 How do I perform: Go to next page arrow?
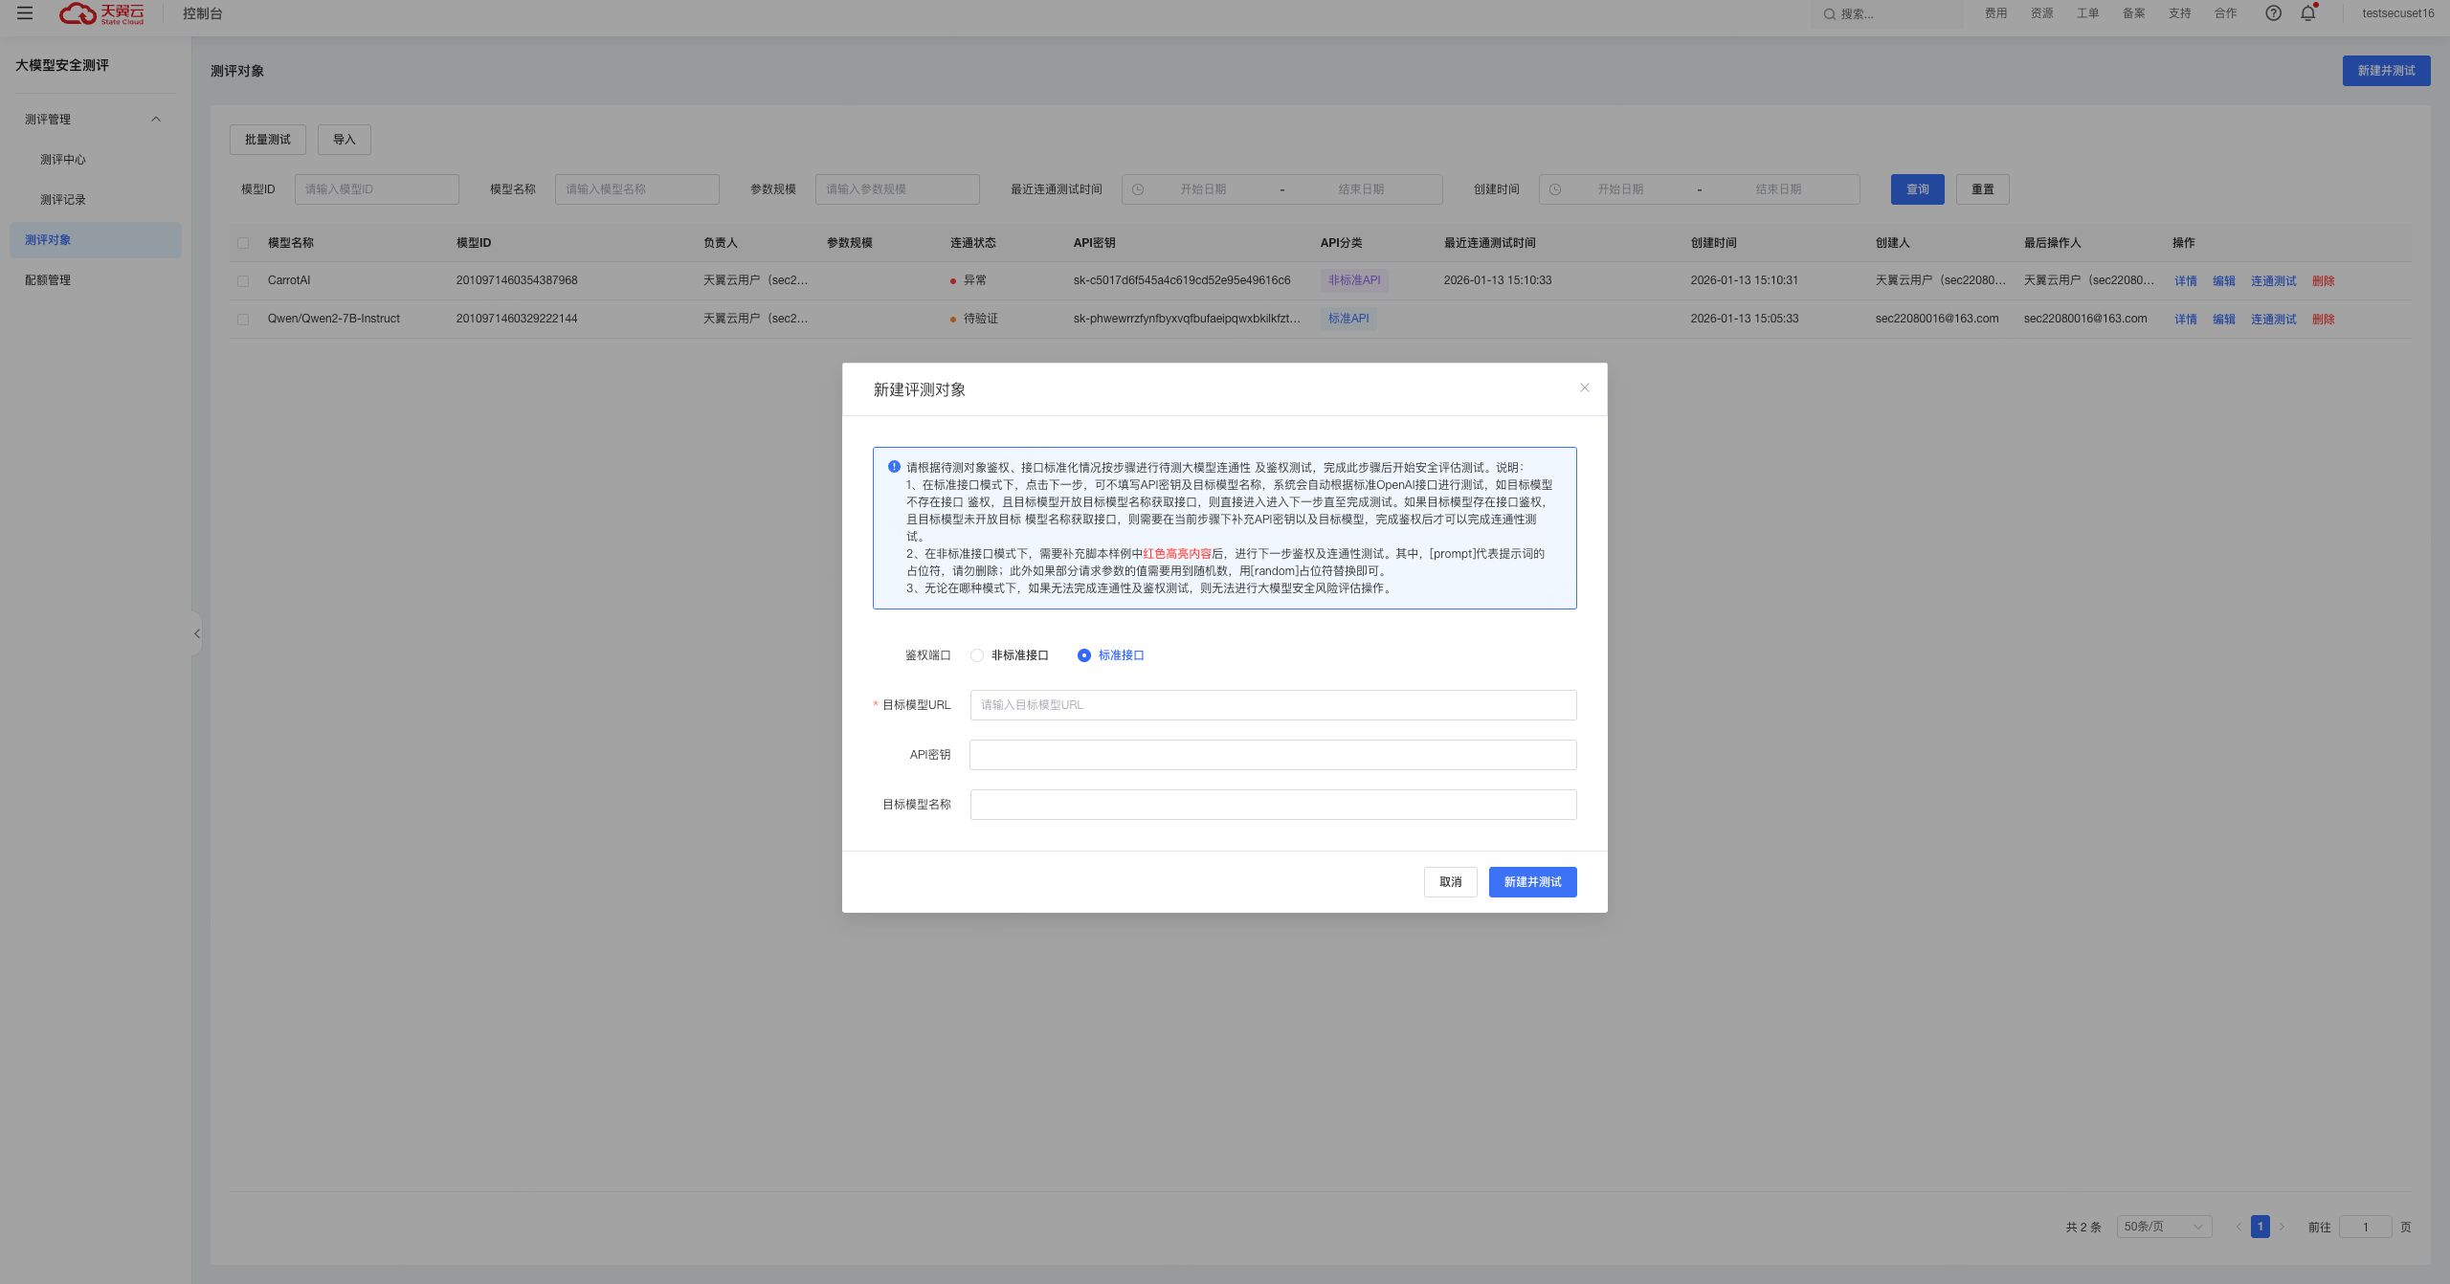pos(2282,1227)
